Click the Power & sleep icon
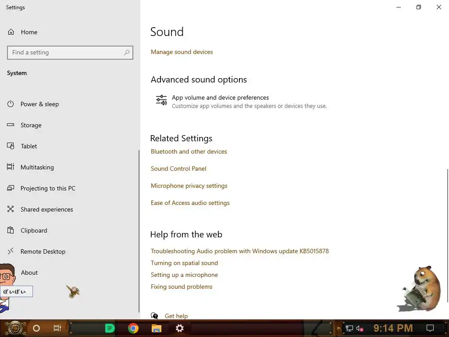Screen dimensions: 449x337 tap(11, 104)
